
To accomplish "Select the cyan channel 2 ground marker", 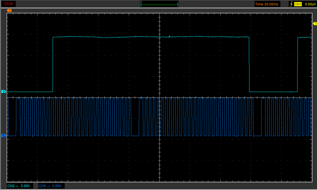I will (x=4, y=92).
